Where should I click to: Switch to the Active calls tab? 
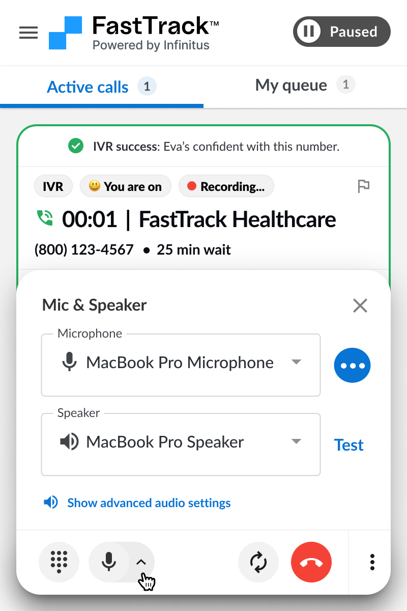click(102, 87)
